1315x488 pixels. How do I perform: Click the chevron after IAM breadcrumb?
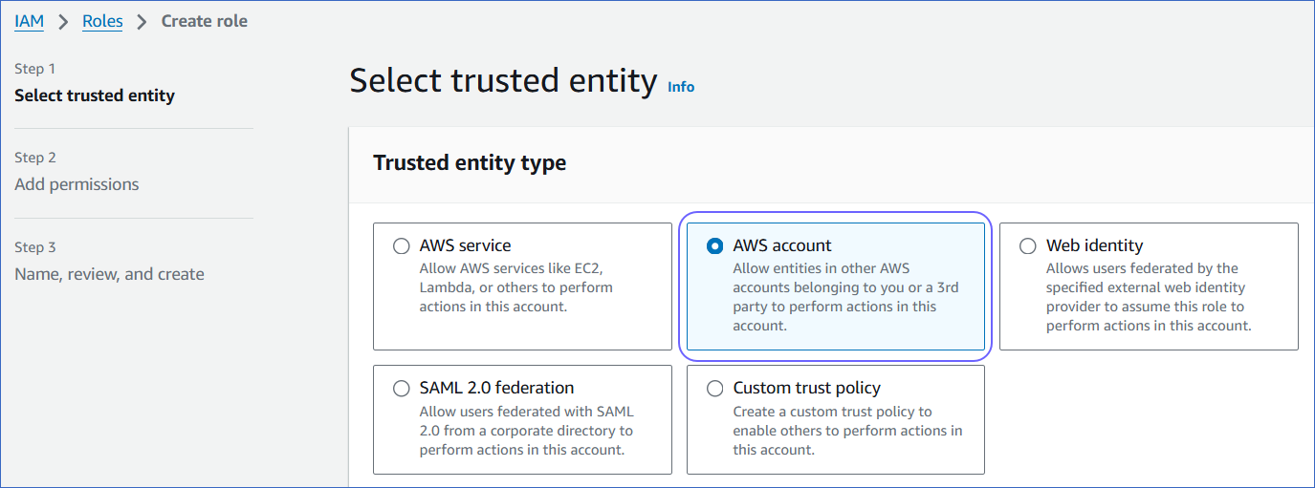point(63,22)
